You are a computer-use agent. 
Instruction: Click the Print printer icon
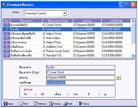[x=65, y=104]
